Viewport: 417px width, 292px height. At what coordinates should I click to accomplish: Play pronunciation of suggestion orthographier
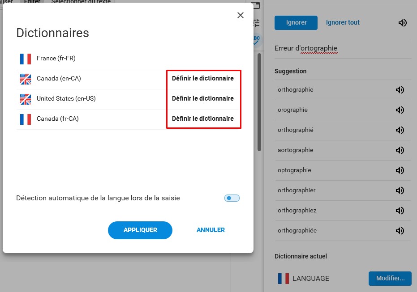(x=400, y=190)
